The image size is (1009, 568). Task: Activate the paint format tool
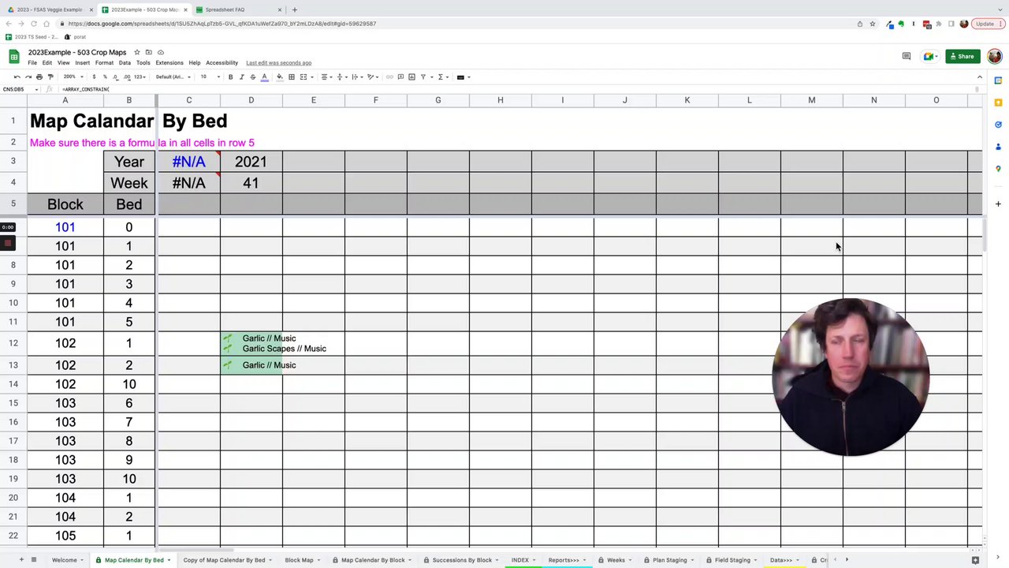(x=50, y=77)
